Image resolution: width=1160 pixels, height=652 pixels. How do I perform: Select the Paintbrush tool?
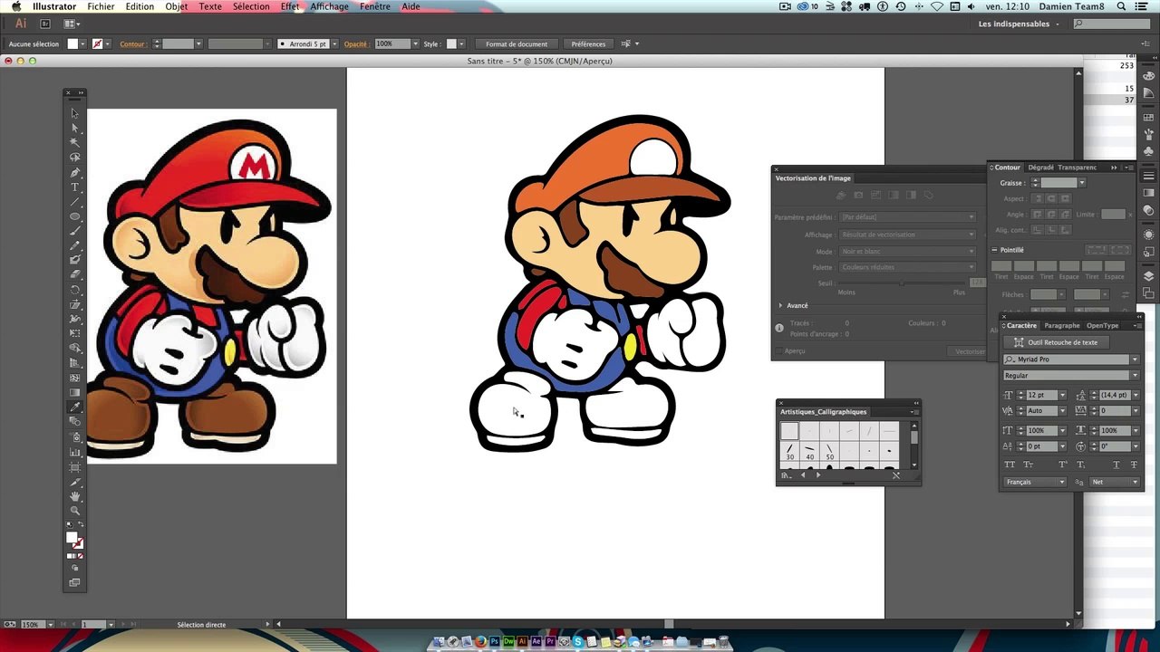click(75, 231)
